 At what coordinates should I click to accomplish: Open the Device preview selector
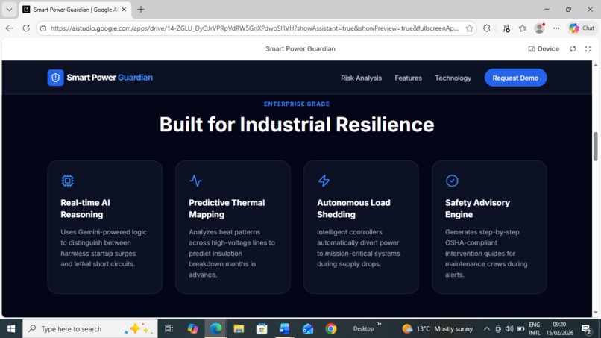tap(544, 48)
